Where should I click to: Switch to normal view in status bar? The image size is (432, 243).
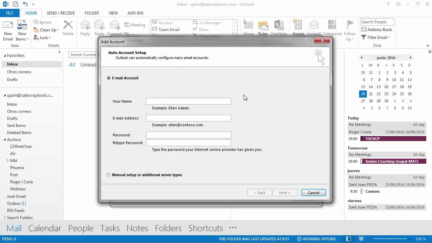(349, 239)
